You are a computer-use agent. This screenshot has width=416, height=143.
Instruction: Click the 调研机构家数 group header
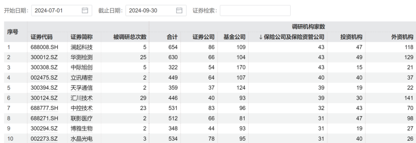pos(309,27)
